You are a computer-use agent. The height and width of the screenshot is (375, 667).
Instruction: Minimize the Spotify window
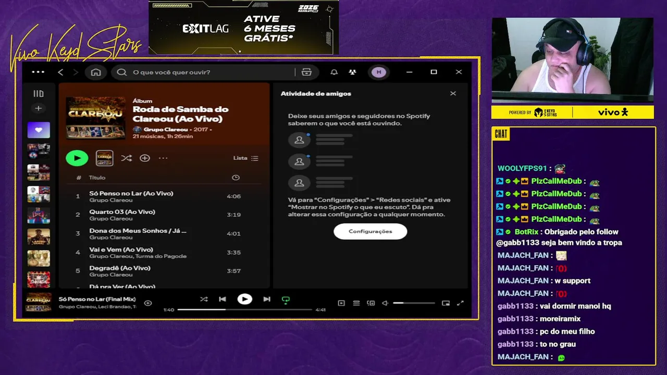tap(409, 72)
